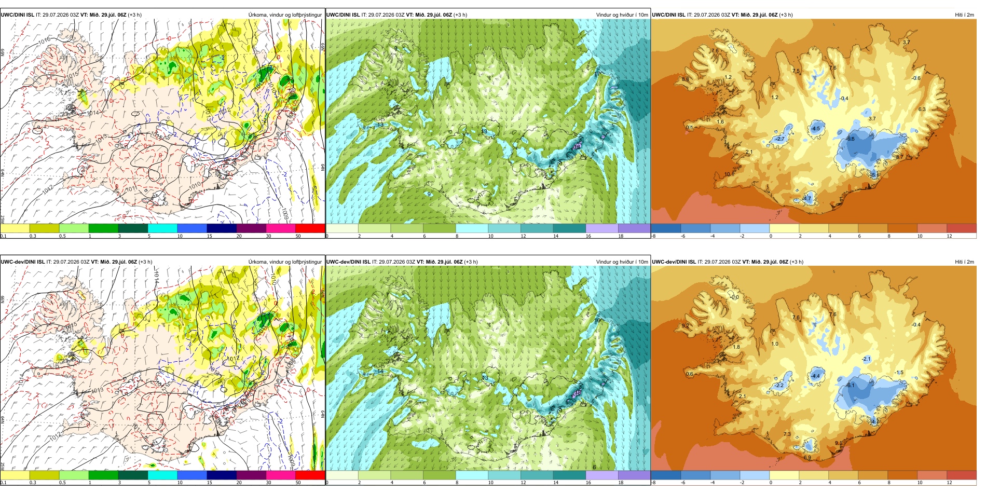The image size is (986, 493).
Task: Pick the bright green 1 mm swatch in UWC-dev precipitation legend
Action: pos(103,475)
